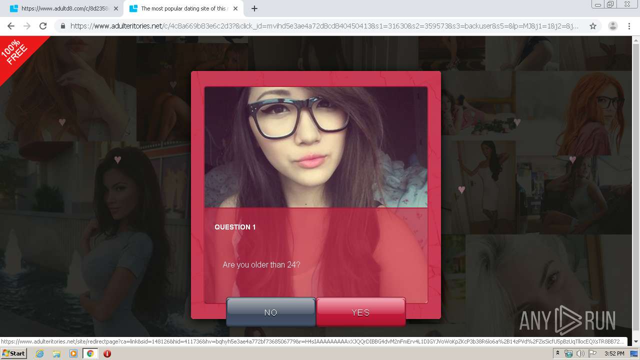The width and height of the screenshot is (640, 360).
Task: Click the site padlock icon
Action: pos(63,26)
